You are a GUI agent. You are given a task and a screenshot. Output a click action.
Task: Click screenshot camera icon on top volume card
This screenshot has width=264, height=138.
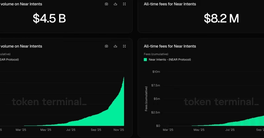(106, 4)
